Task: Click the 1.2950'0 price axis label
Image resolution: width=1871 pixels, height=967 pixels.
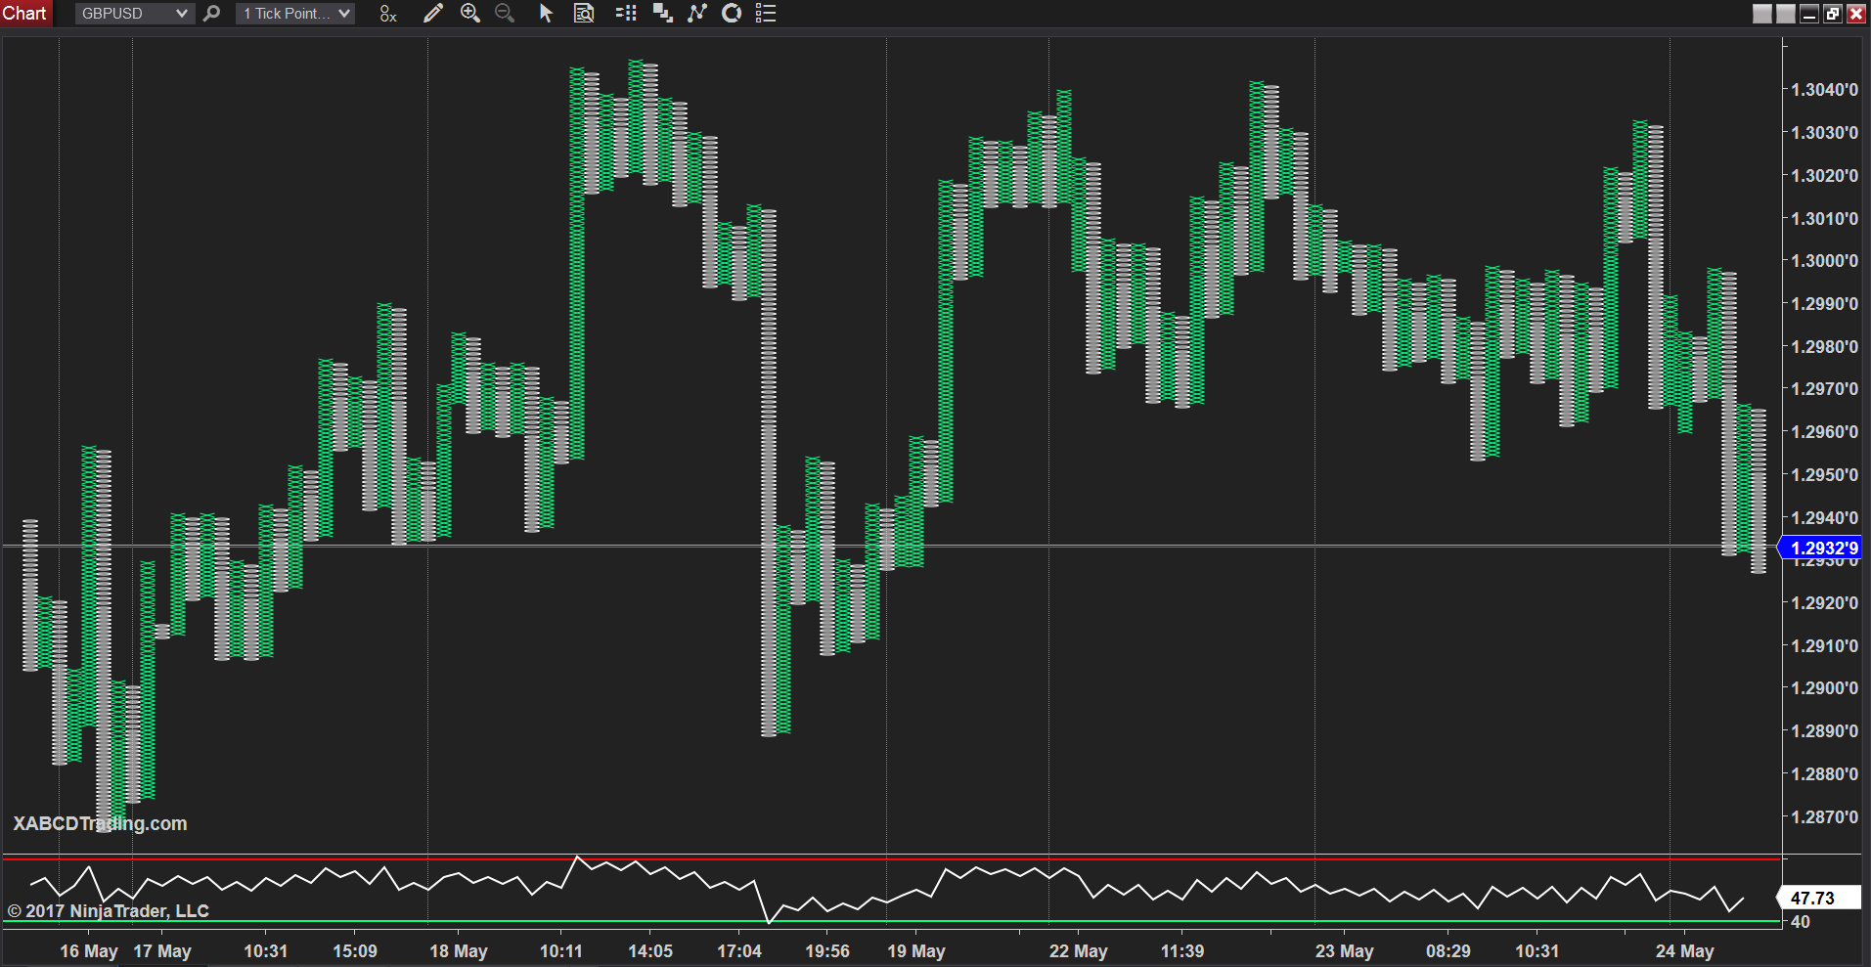Action: pyautogui.click(x=1825, y=475)
